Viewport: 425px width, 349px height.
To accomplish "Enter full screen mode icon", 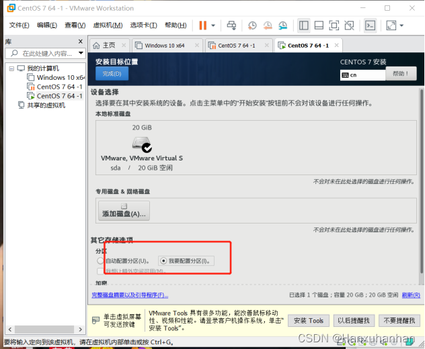I will click(334, 26).
